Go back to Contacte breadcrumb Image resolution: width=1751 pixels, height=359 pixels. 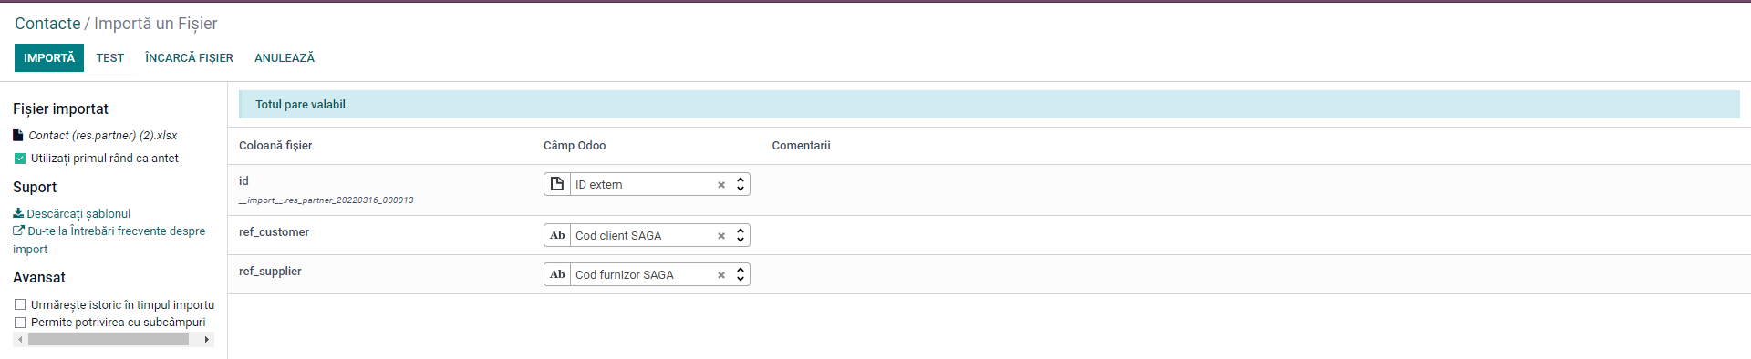click(x=47, y=24)
